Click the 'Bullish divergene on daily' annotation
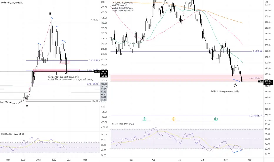 point(225,92)
